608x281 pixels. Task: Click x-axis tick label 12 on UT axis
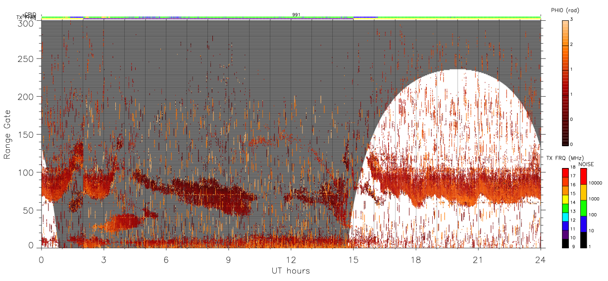point(291,259)
